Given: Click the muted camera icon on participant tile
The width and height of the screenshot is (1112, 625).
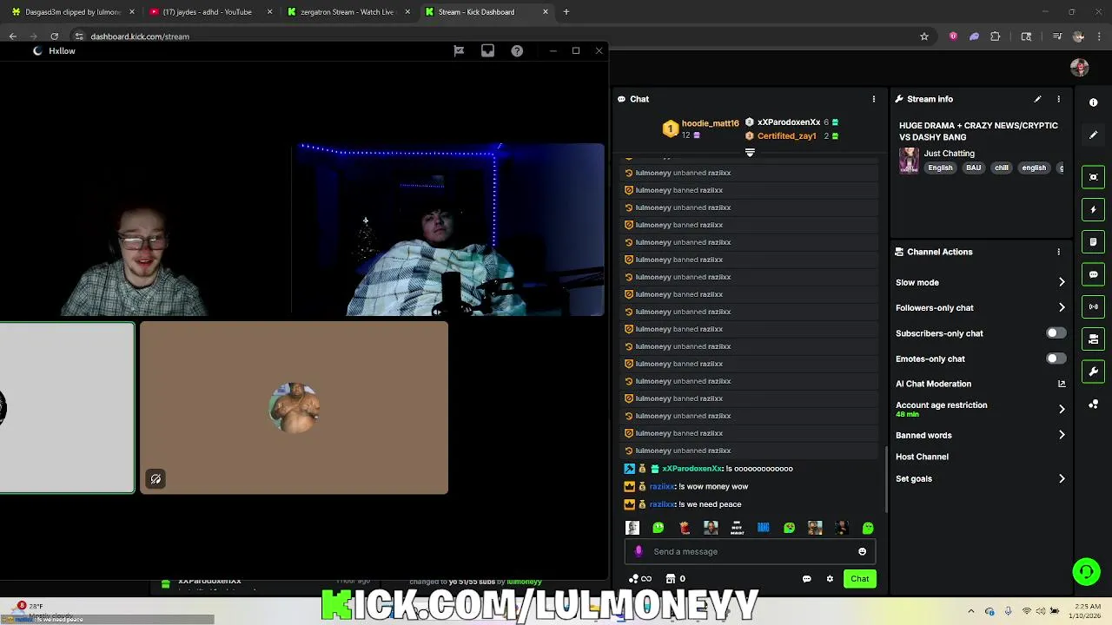Looking at the screenshot, I should (x=156, y=479).
